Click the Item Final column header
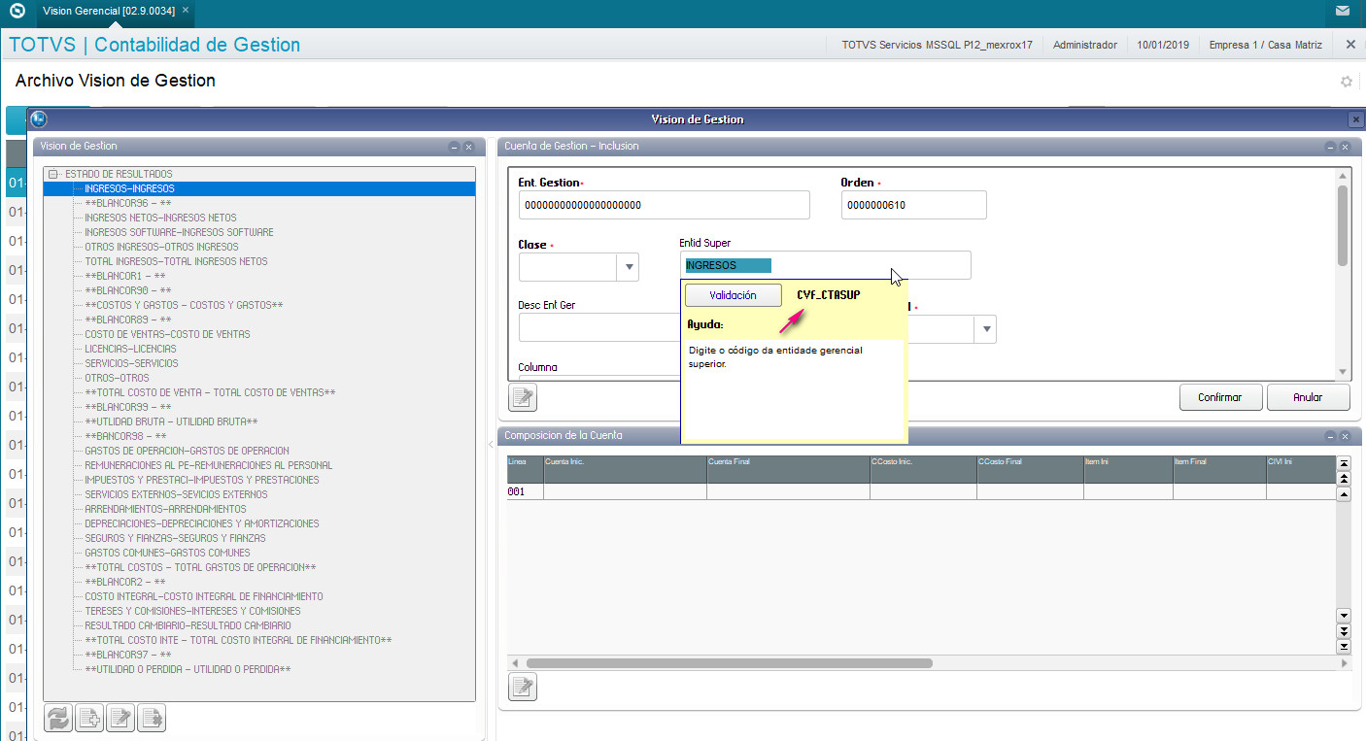1366x741 pixels. (x=1219, y=469)
